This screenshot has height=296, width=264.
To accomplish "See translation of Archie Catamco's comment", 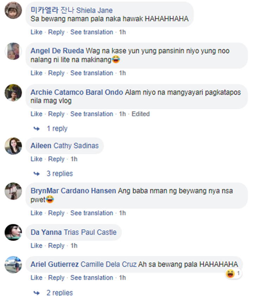I will [92, 114].
